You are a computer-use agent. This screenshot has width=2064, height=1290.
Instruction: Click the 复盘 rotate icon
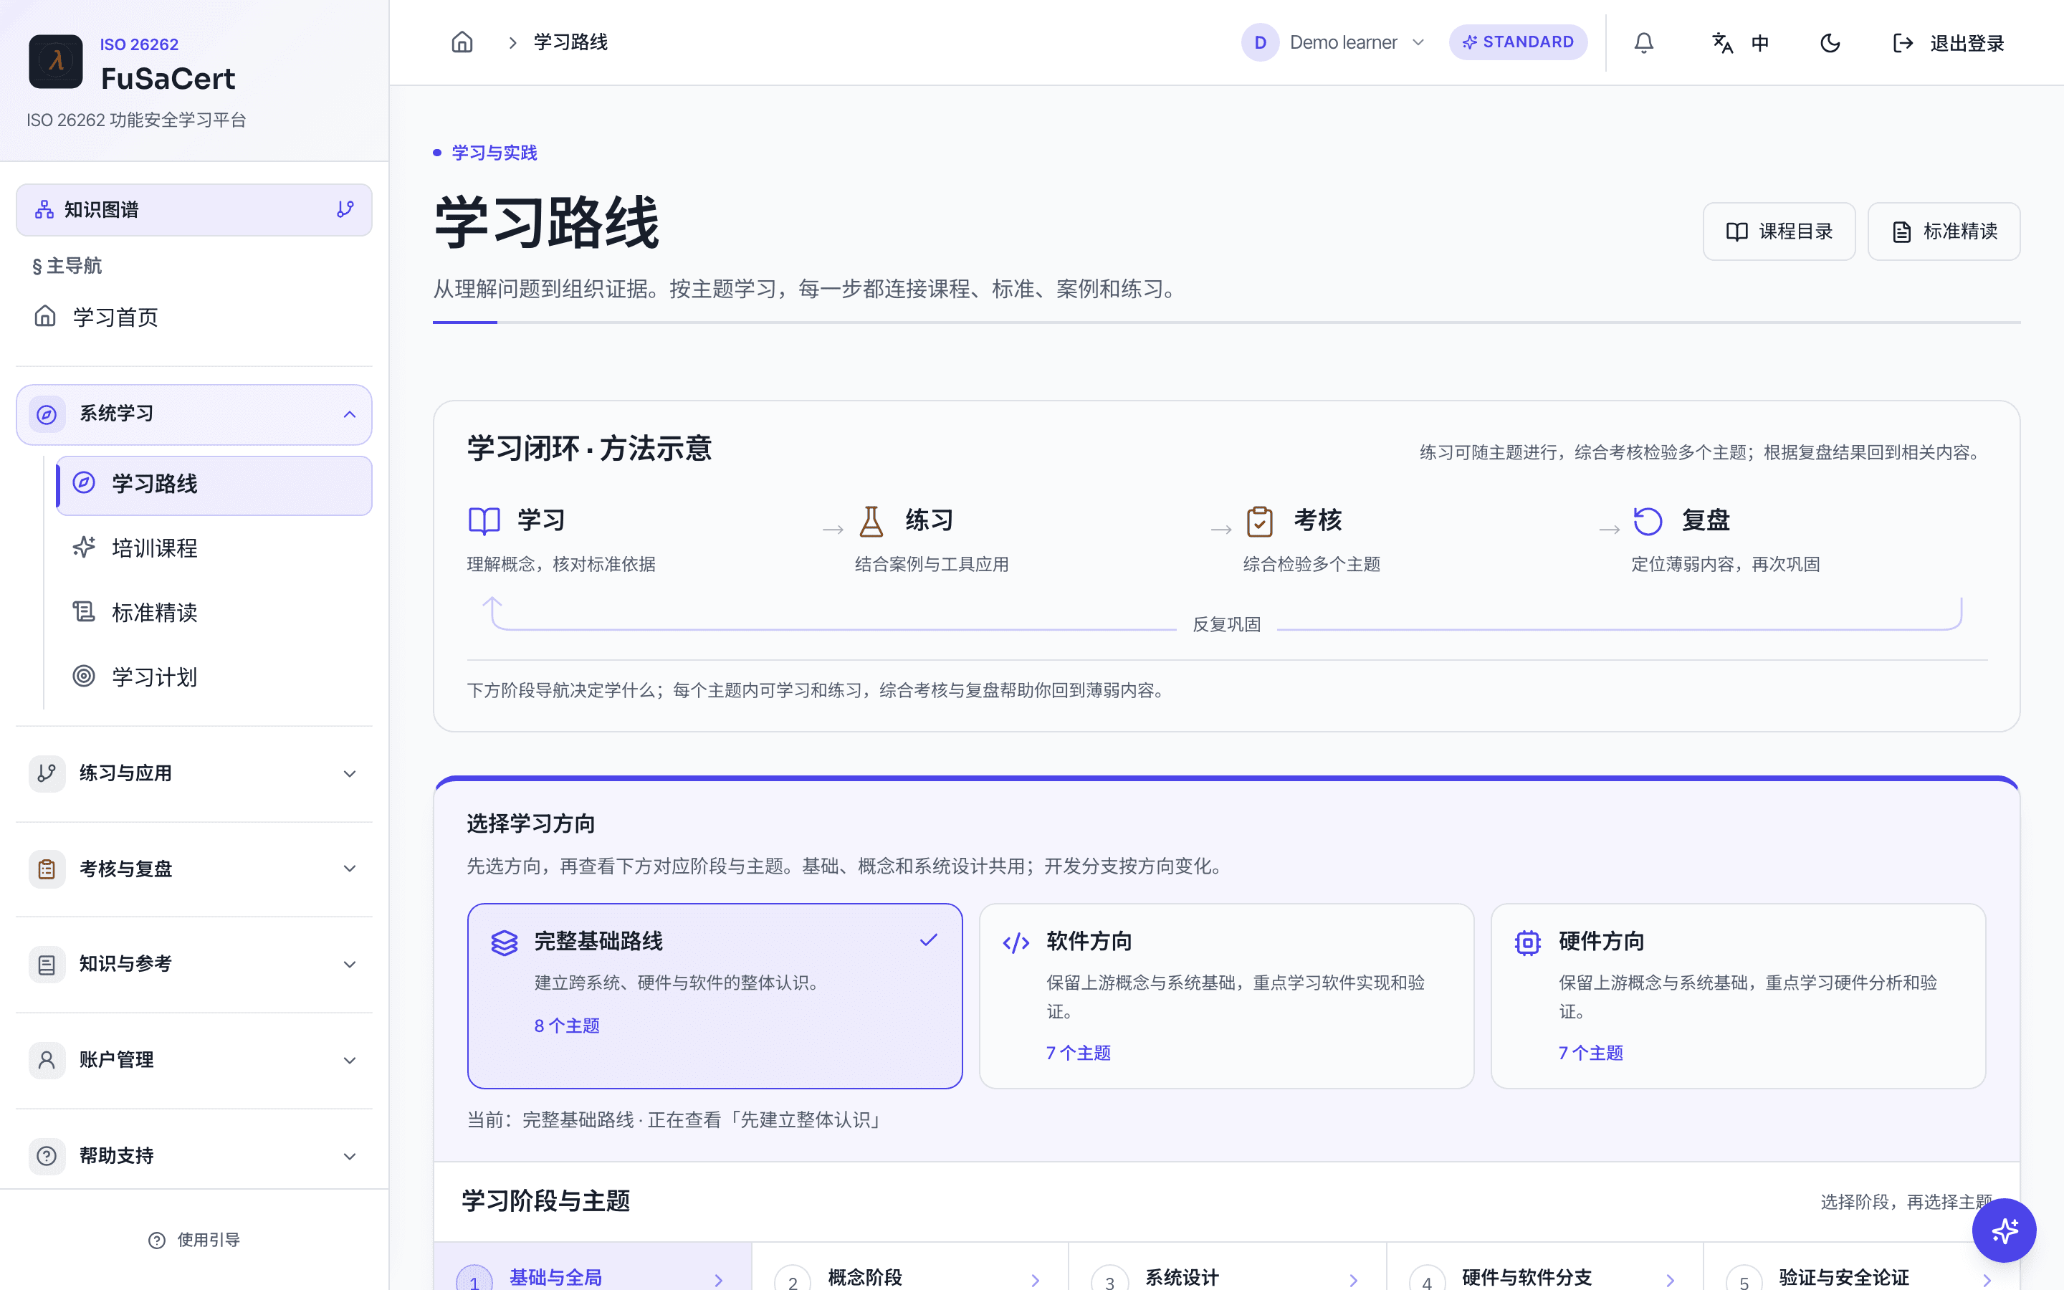click(1647, 520)
